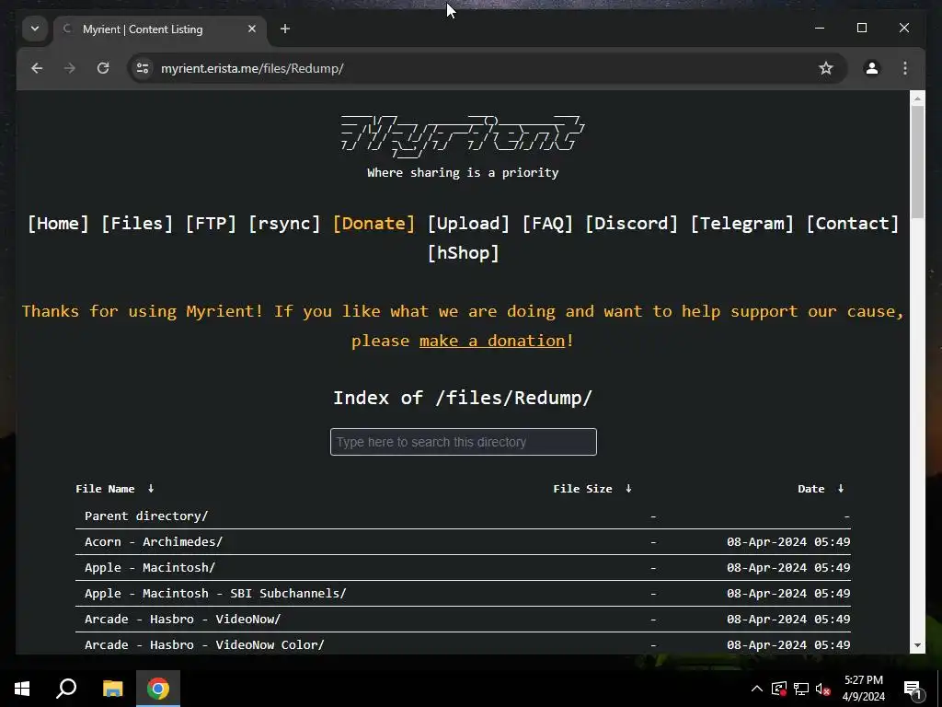Click the network status tray icon

click(801, 689)
